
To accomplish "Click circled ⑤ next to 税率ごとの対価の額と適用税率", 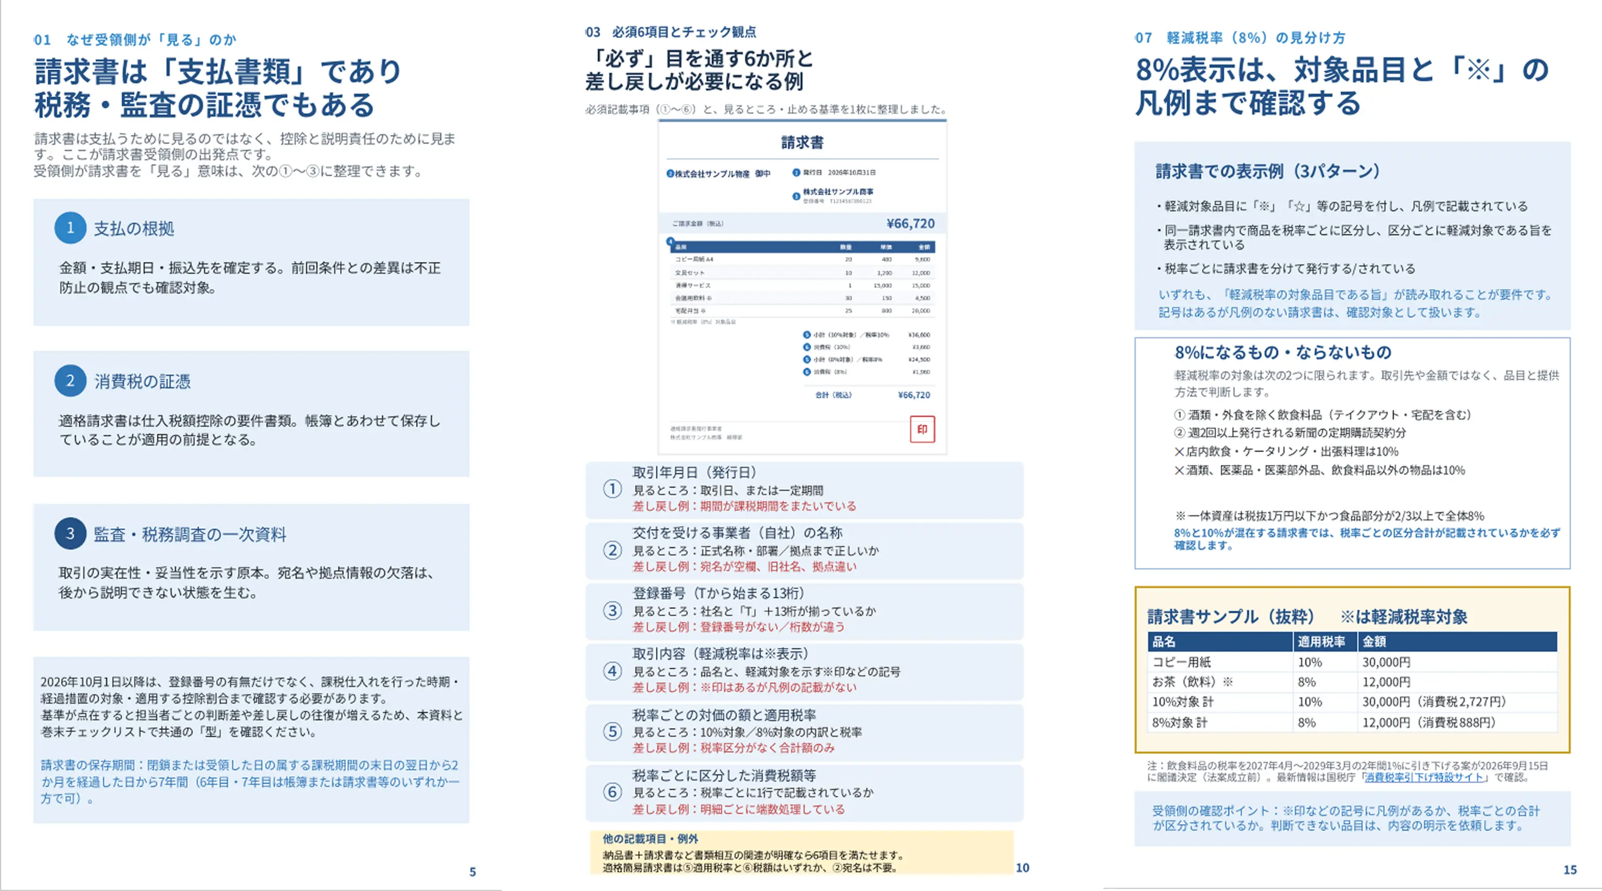I will coord(613,731).
